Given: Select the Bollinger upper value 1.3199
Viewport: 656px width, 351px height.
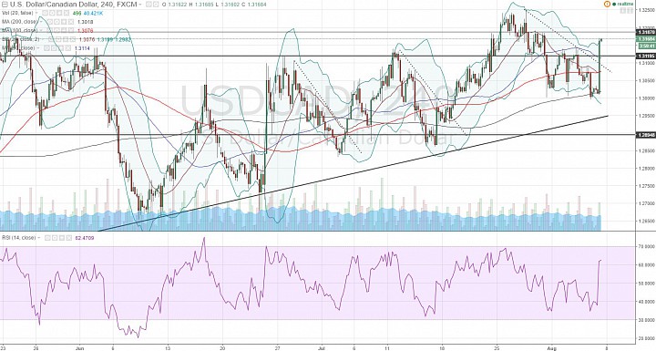Looking at the screenshot, I should 106,39.
